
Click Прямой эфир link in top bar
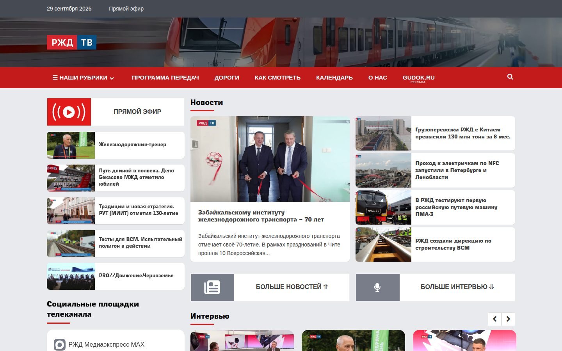point(126,9)
